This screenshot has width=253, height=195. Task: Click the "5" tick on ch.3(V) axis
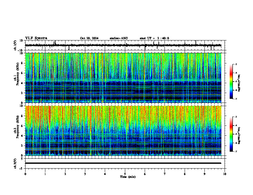(x=22, y=159)
